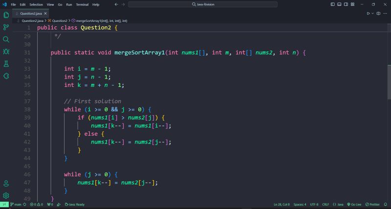Open the File menu
Screen dimensions: 391x209
(x=13, y=4)
